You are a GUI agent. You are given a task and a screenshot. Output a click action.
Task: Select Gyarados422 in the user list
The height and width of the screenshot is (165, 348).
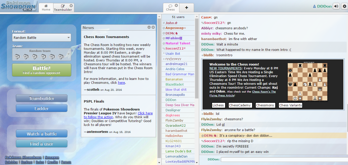[178, 126]
